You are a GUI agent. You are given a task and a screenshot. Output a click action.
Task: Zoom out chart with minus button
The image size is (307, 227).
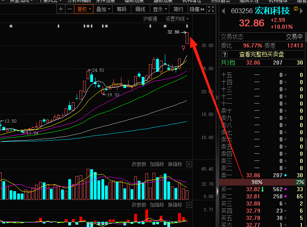point(70,9)
